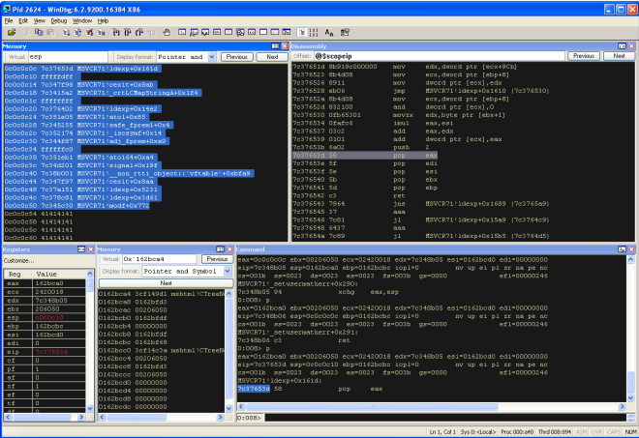This screenshot has width=639, height=438.
Task: Click the Font toolbar icon
Action: pyautogui.click(x=329, y=32)
